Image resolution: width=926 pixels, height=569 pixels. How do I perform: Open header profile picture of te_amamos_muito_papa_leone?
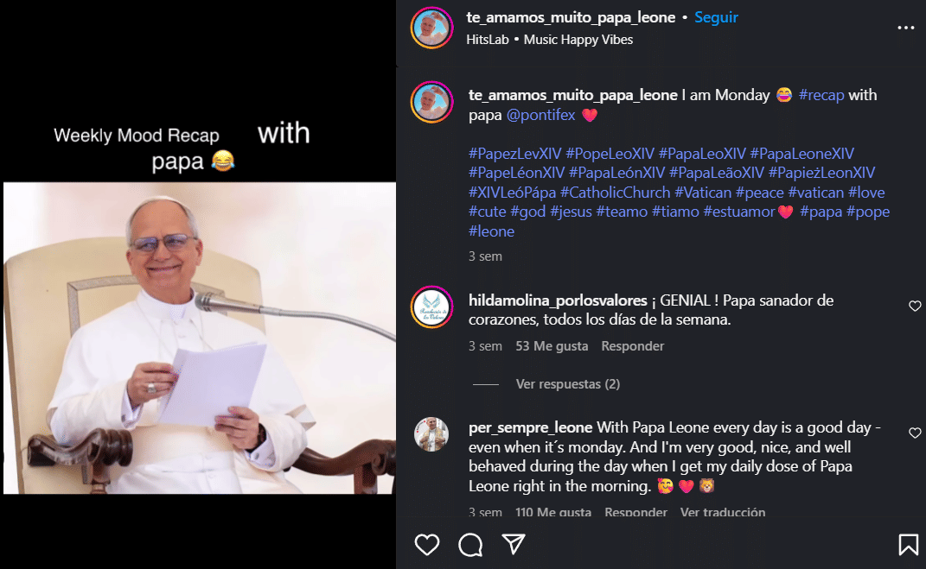coord(431,28)
